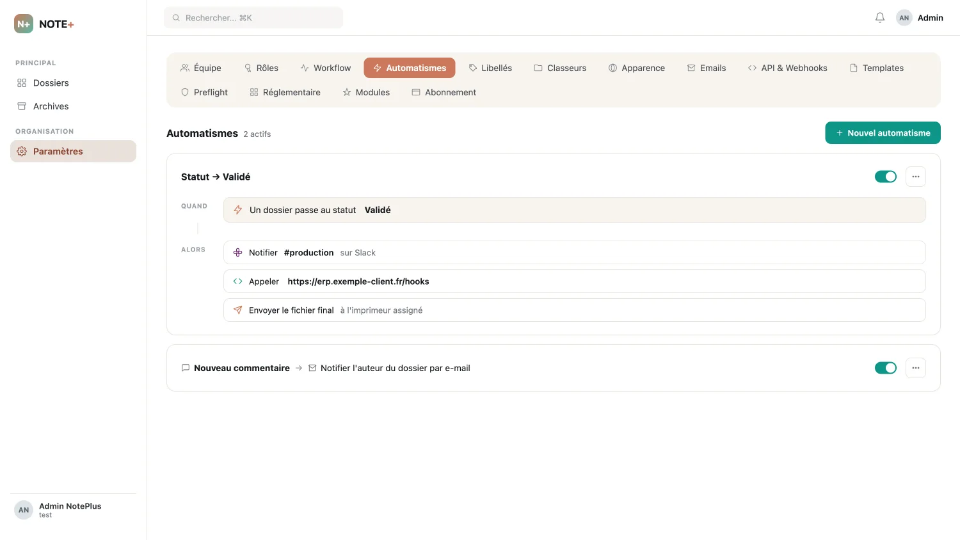Screen dimensions: 960x540
Task: Click the lightning icon in the trigger row
Action: 237,210
